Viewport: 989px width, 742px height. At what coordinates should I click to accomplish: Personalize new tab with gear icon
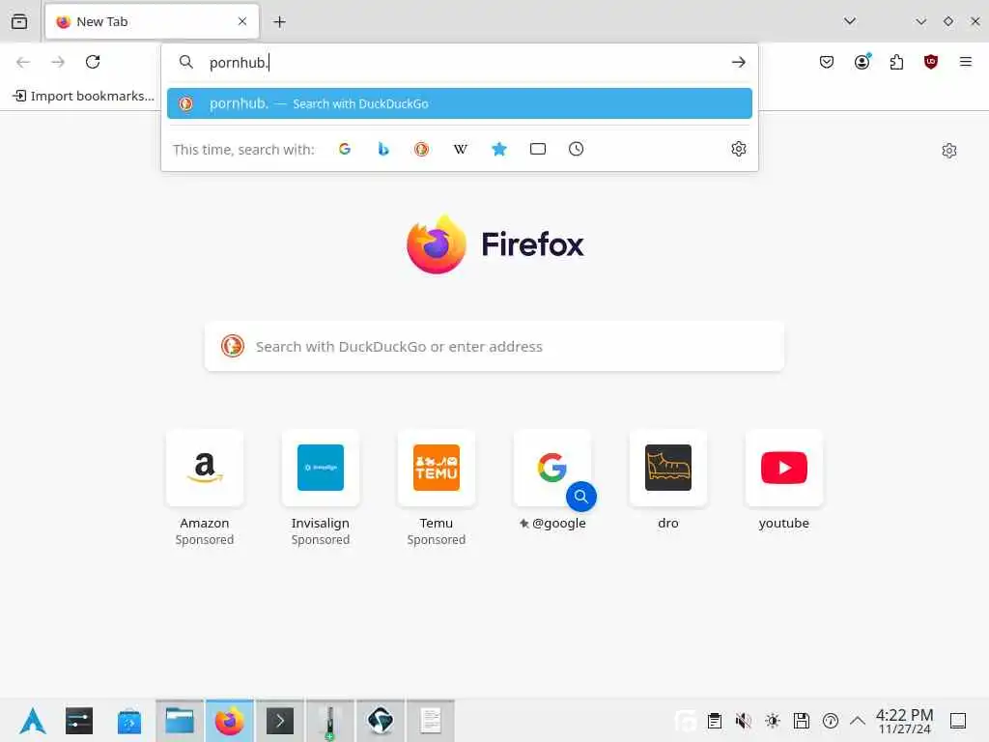[949, 150]
